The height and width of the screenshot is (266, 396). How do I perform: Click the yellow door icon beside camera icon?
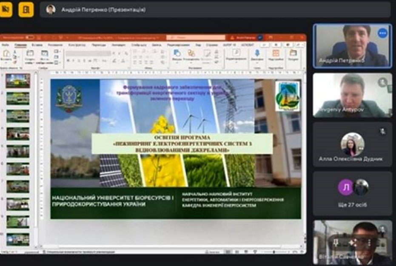[26, 9]
